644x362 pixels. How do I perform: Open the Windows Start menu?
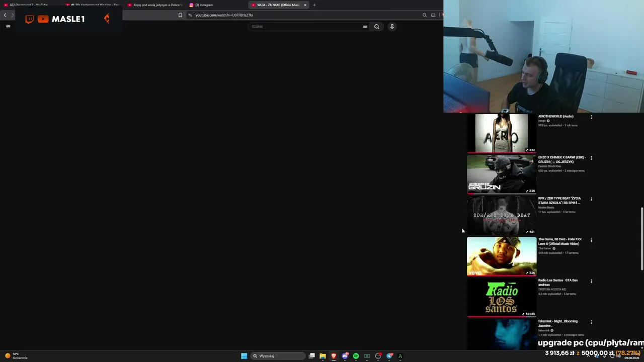coord(244,356)
